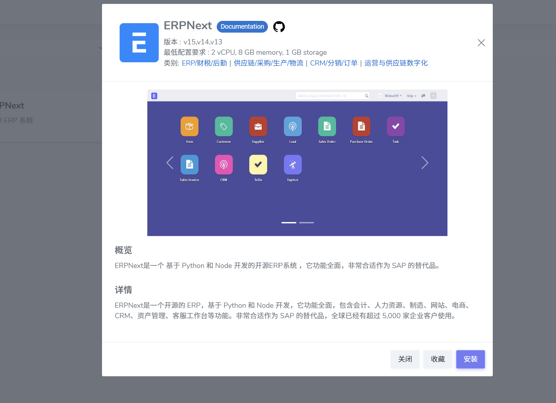Viewport: 556px width, 403px height.
Task: Click the CRM pink icon
Action: point(224,164)
